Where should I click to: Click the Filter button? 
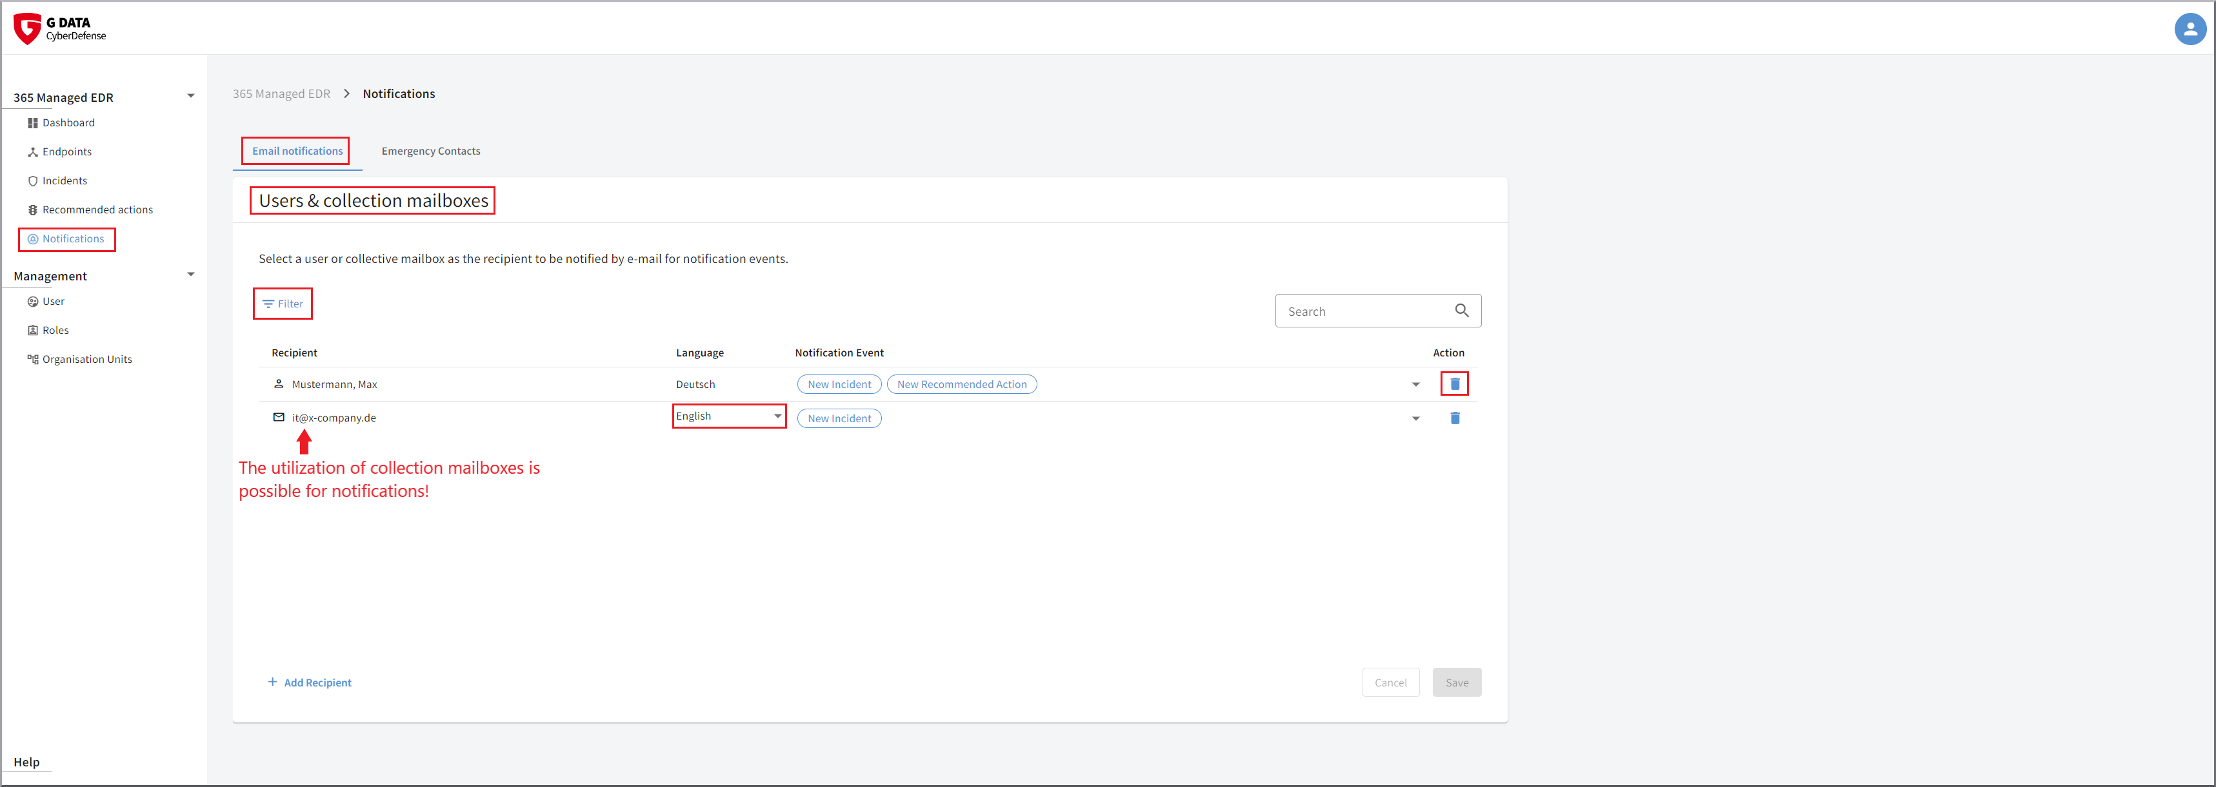pos(282,304)
